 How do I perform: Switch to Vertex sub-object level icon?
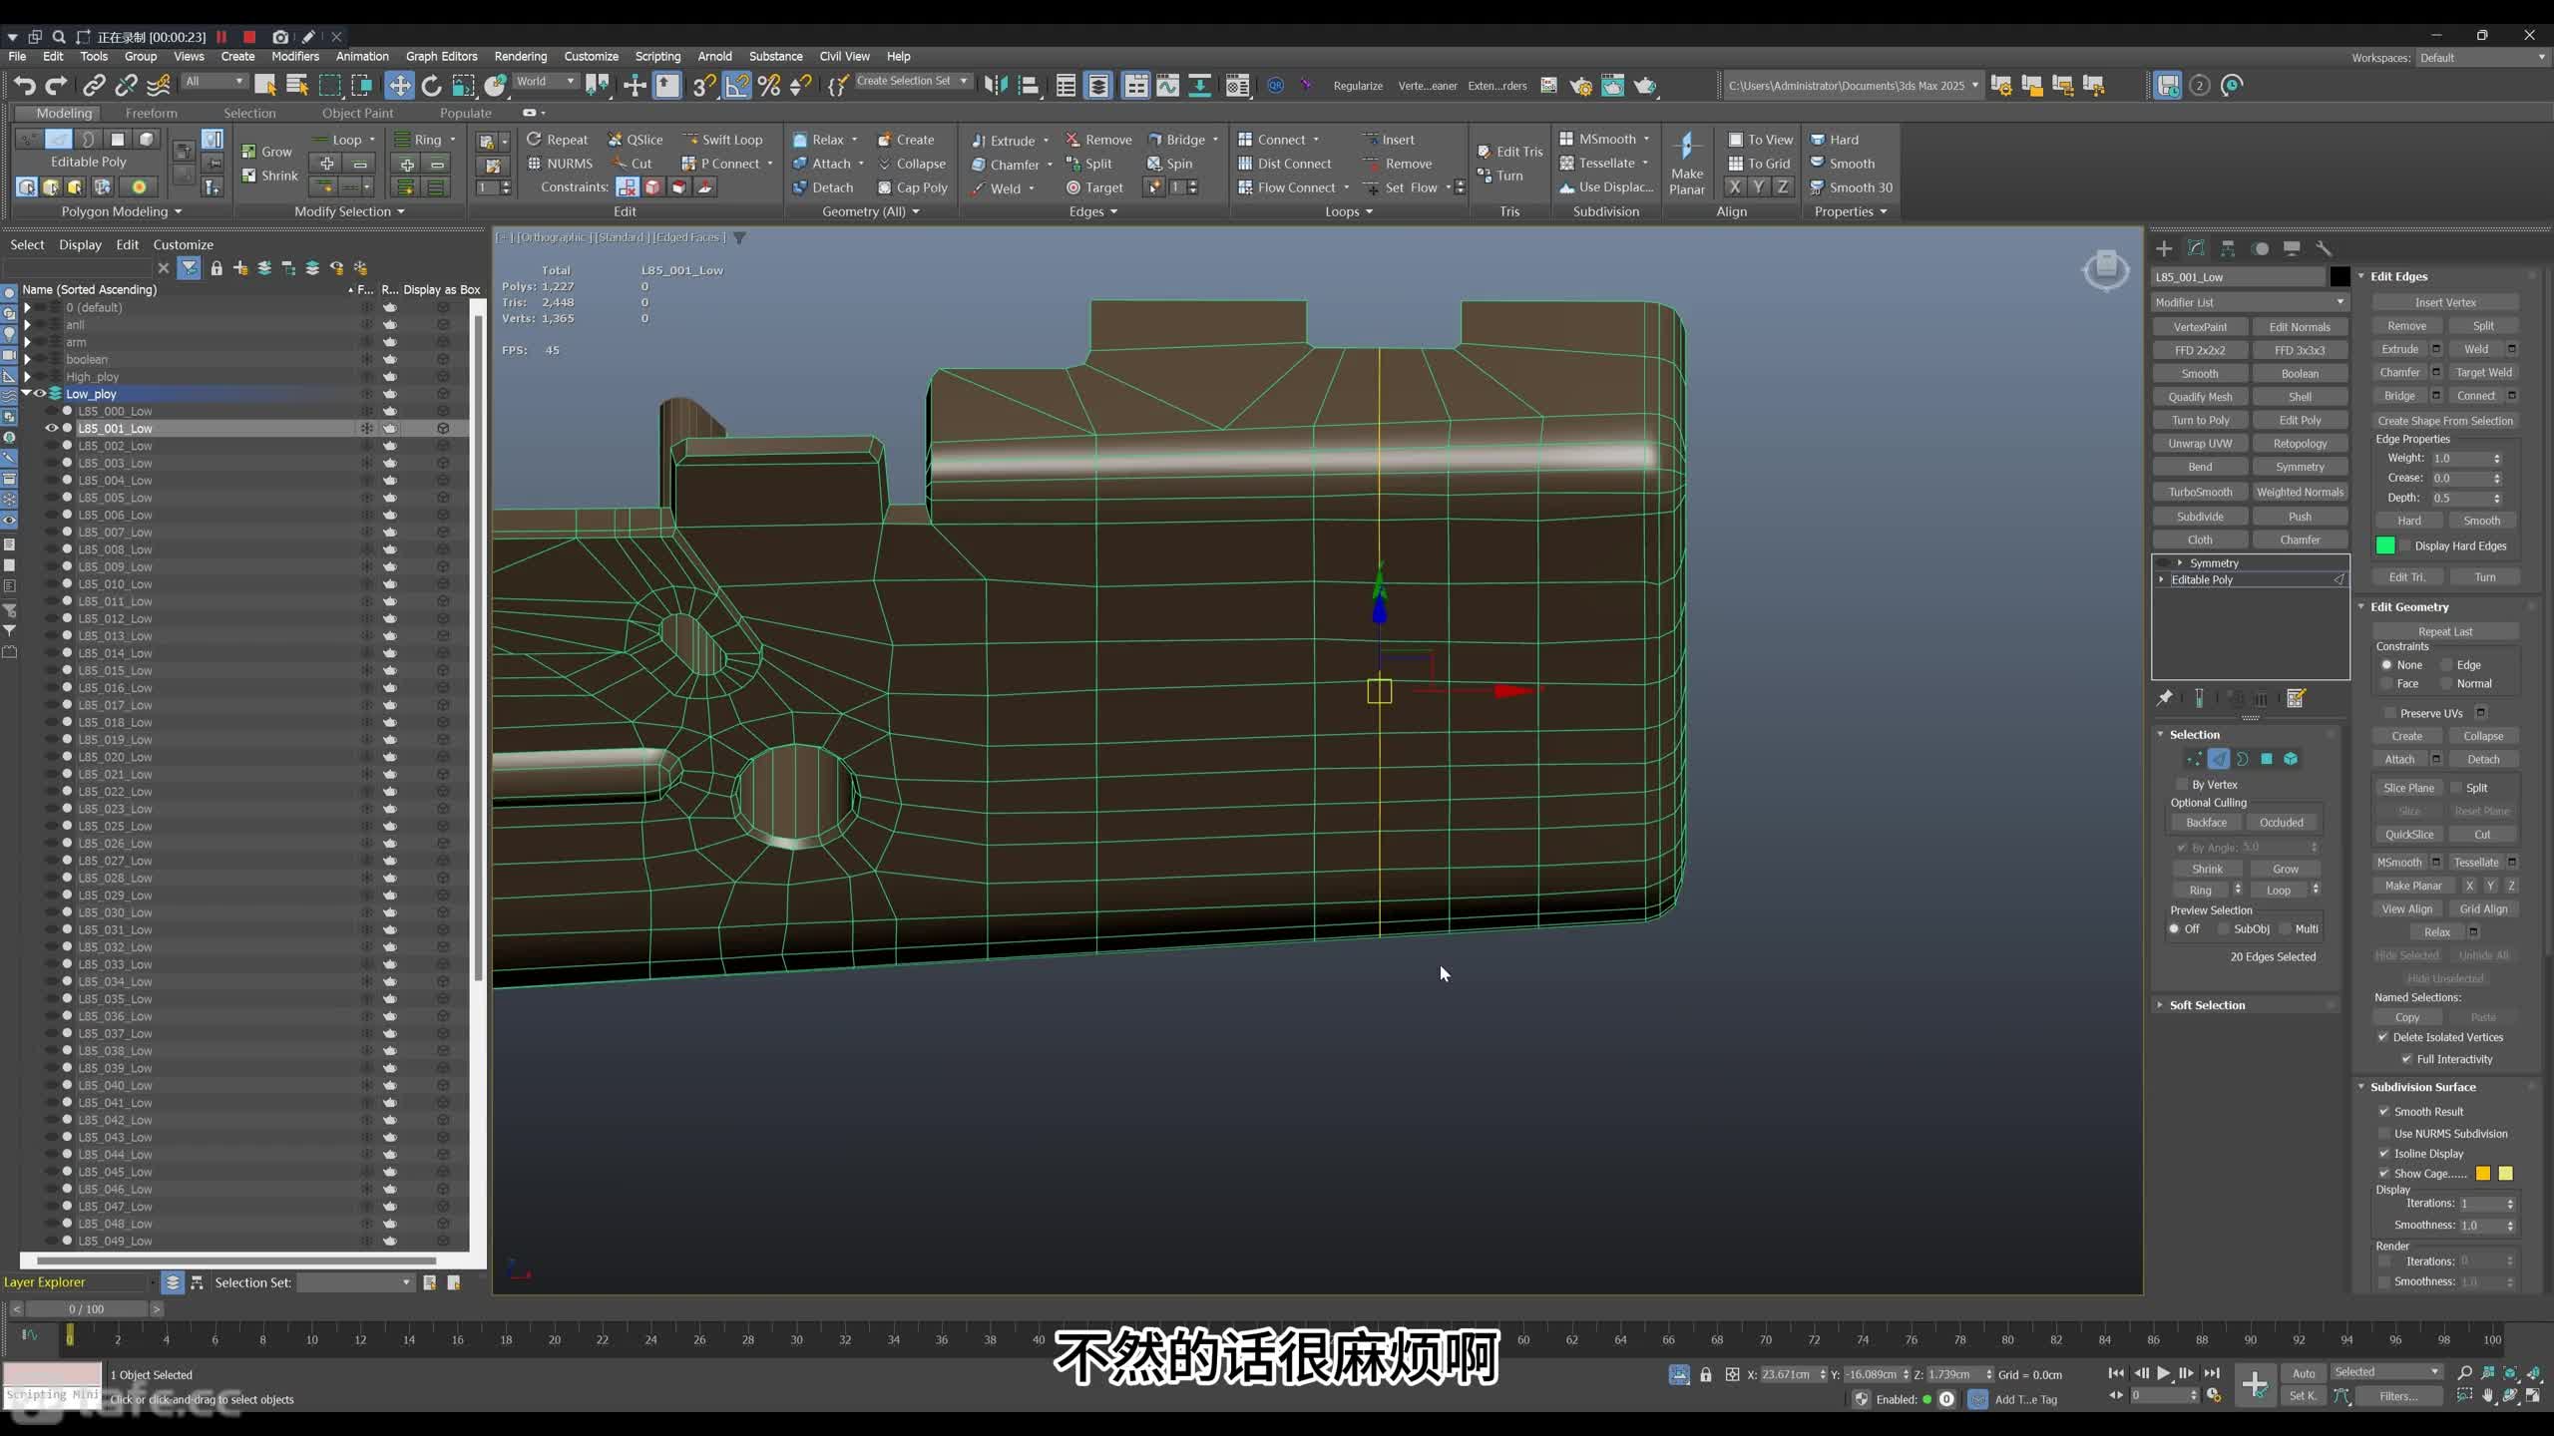(2194, 759)
